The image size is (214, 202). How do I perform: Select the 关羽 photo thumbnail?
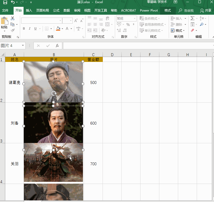[x=53, y=162]
